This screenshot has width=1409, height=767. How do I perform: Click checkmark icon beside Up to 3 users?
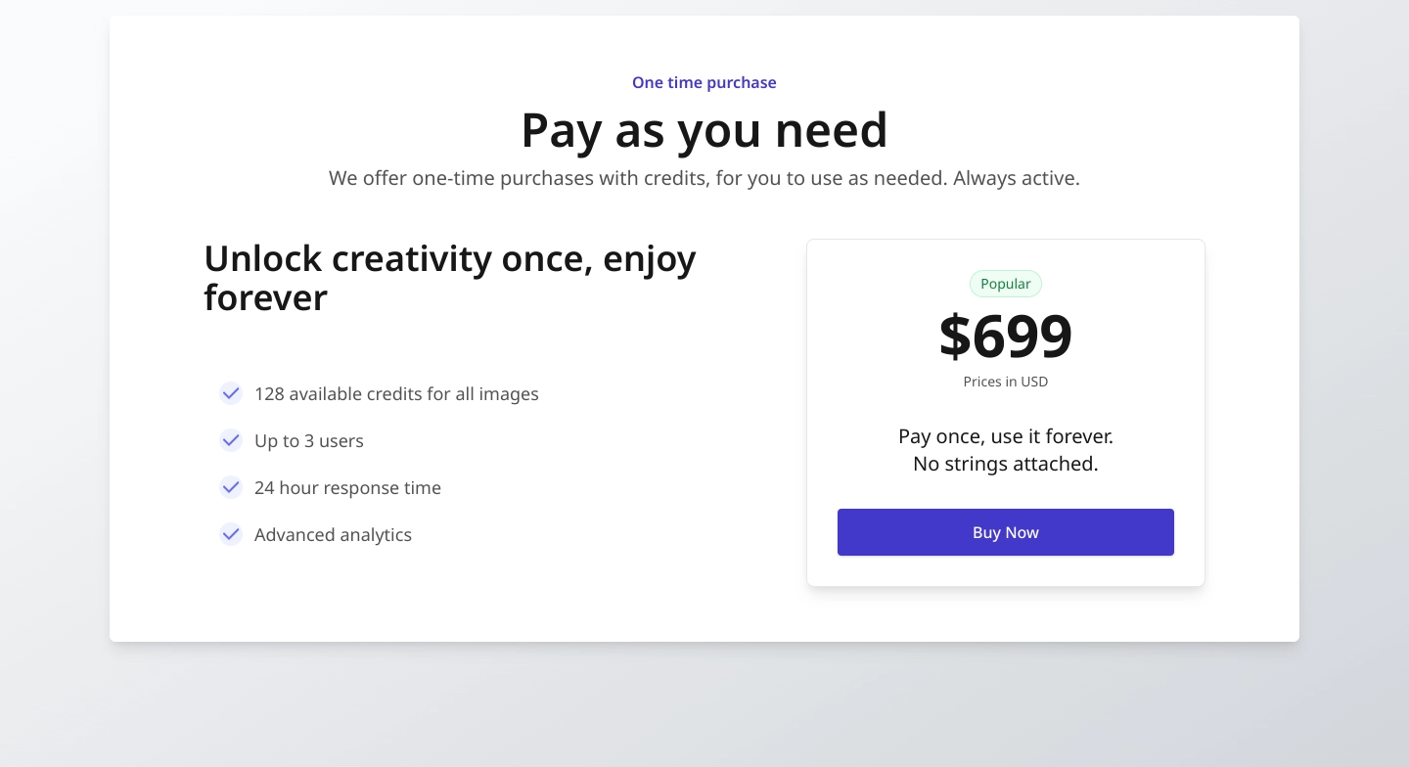231,440
